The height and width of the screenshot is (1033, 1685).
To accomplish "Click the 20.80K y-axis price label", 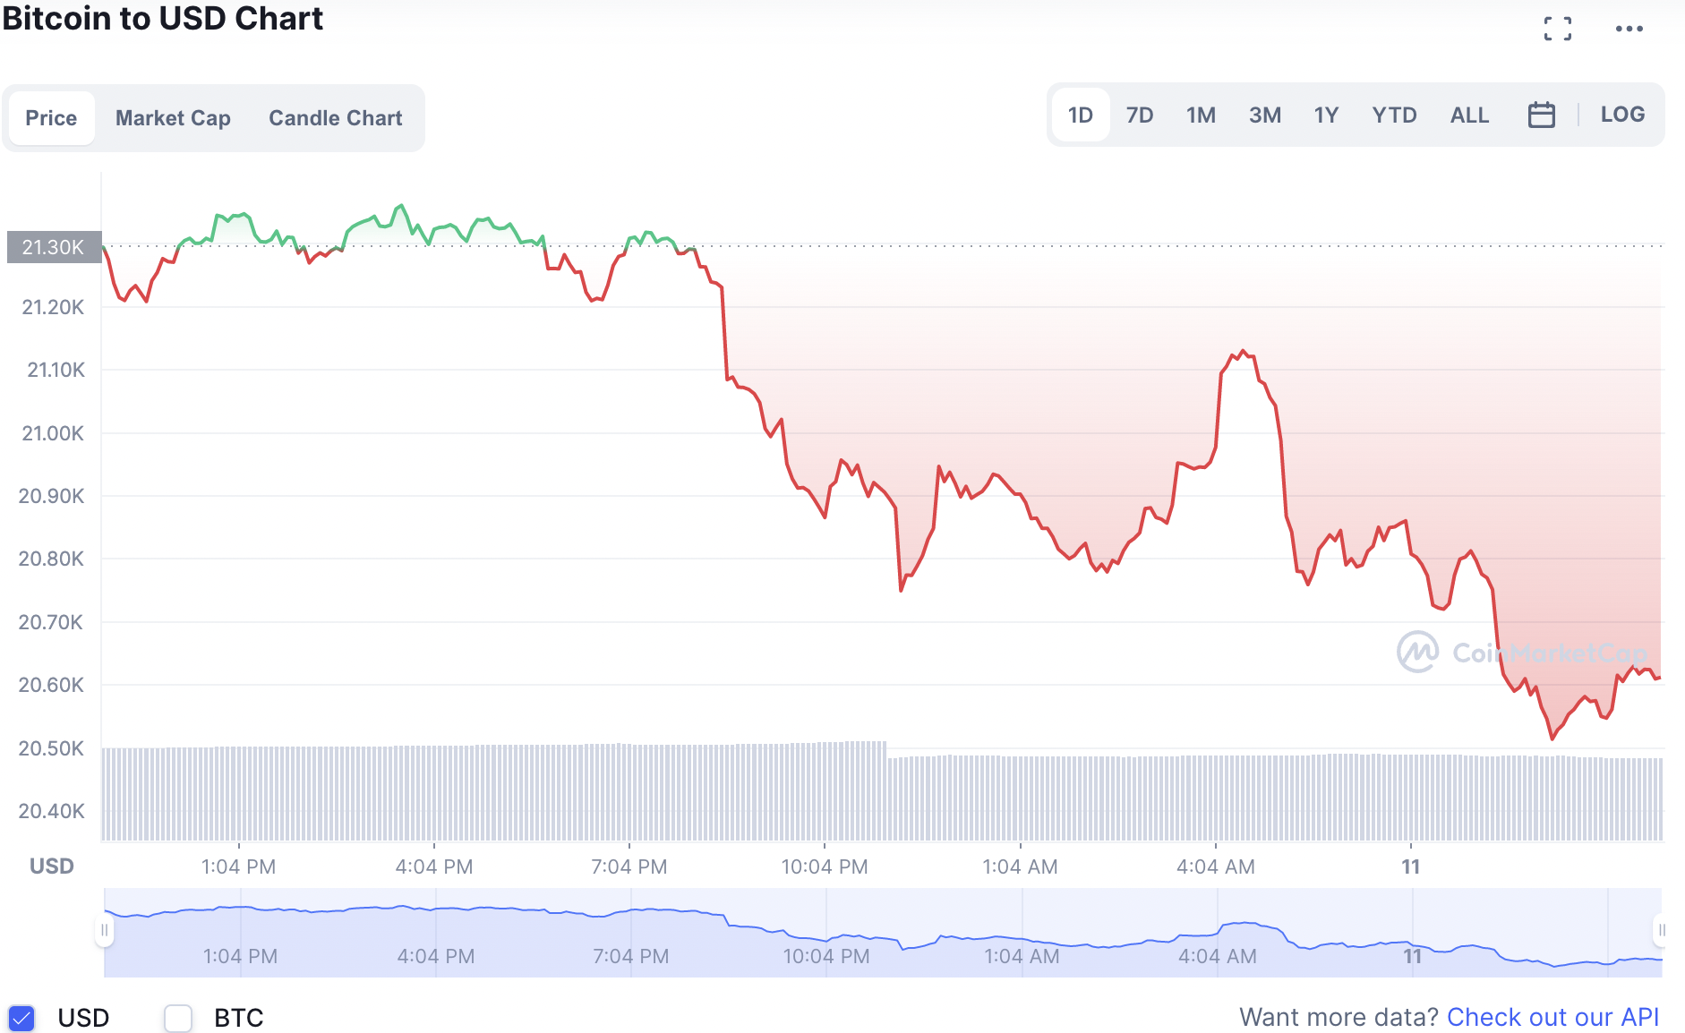I will pos(51,559).
